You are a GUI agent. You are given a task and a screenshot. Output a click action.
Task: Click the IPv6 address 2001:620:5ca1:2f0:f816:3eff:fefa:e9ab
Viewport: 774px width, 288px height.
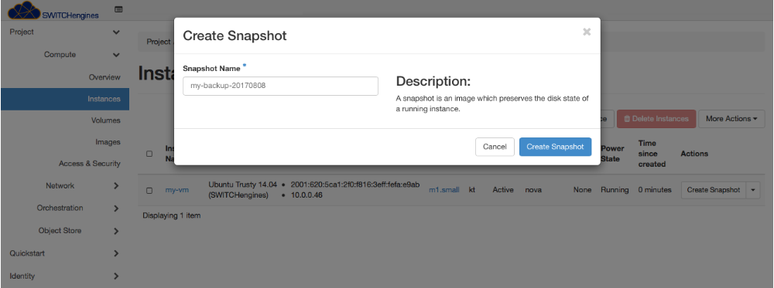click(355, 185)
